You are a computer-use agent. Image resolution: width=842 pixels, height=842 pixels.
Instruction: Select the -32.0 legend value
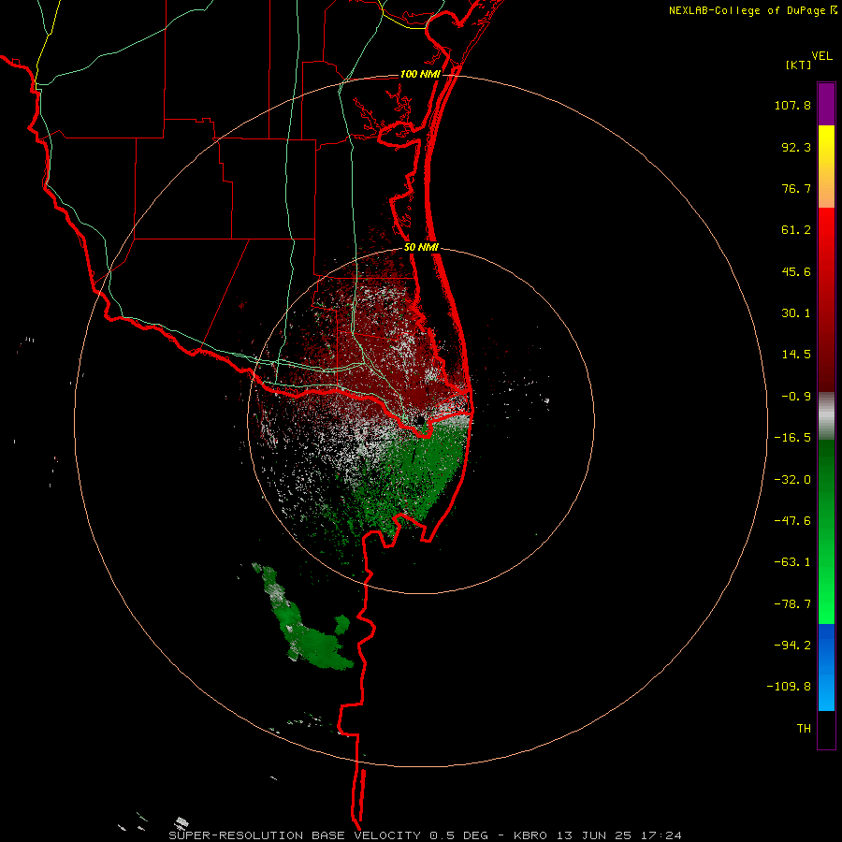point(792,480)
